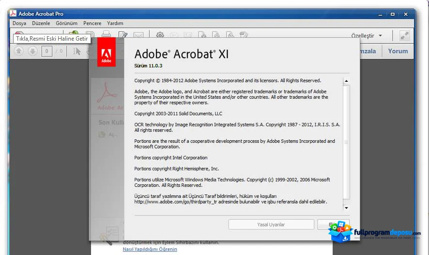Click the thirdparty_tr URL text

[x=176, y=202]
